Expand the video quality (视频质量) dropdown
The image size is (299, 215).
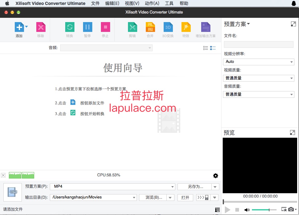tap(258, 78)
